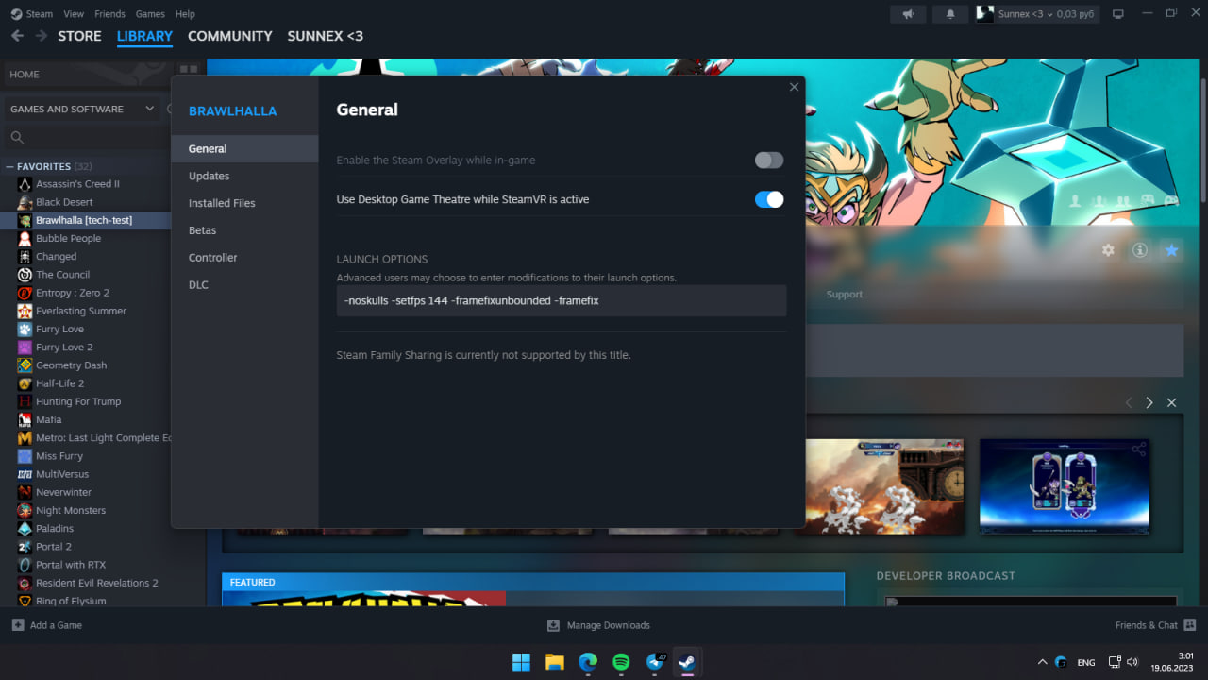Select Betas in properties sidebar
The height and width of the screenshot is (680, 1208).
pyautogui.click(x=245, y=230)
